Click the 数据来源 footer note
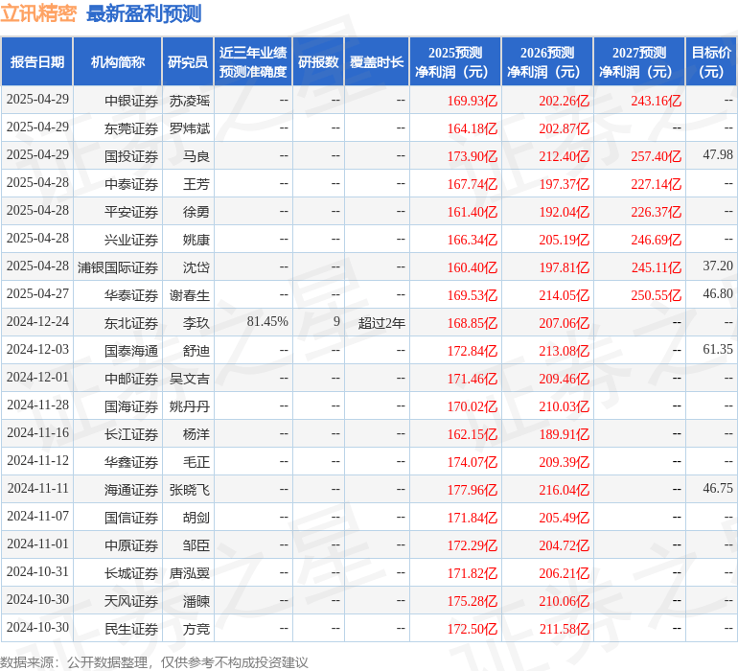The image size is (738, 671). [x=154, y=662]
